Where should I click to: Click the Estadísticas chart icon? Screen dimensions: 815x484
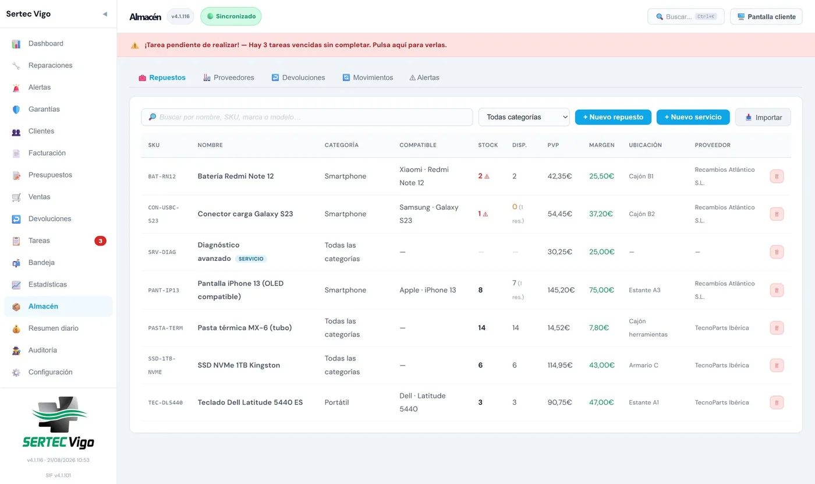(x=16, y=285)
